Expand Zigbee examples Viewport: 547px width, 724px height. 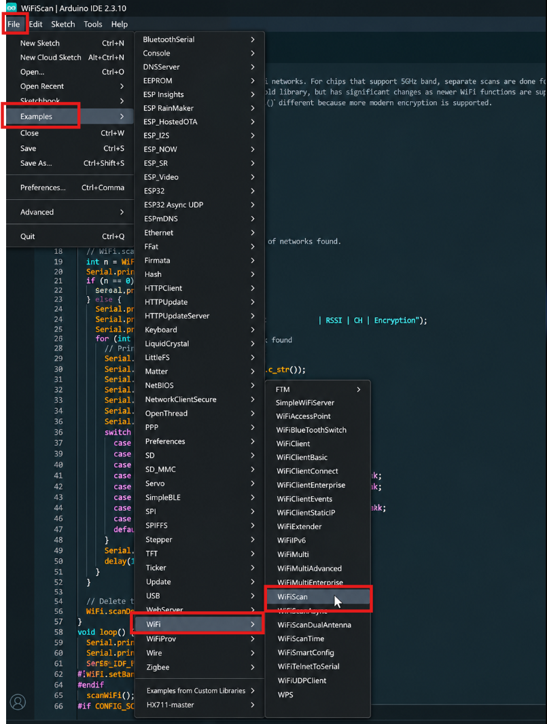click(199, 667)
